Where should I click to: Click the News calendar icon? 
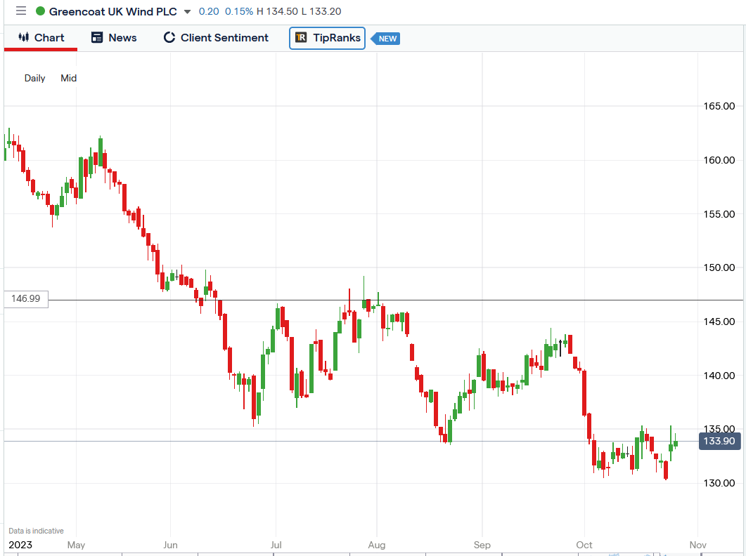[97, 37]
